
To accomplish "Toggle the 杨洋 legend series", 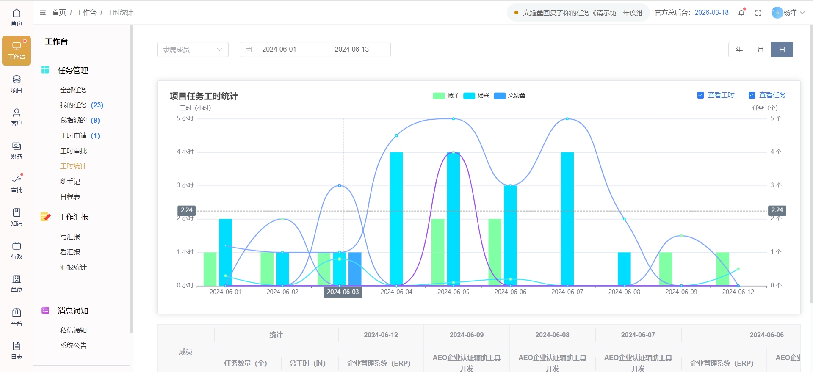I will tap(445, 96).
